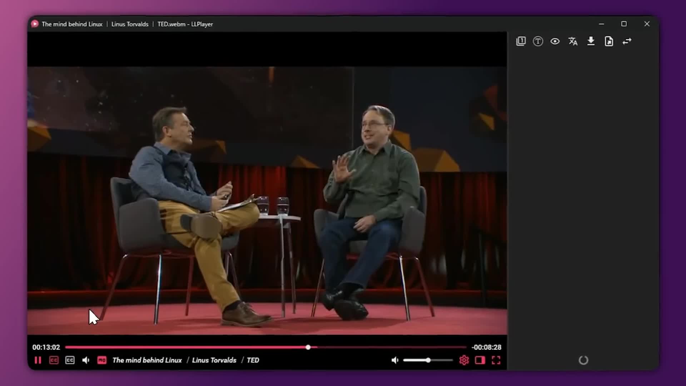Click the remaining time -00:08:28 label
Image resolution: width=686 pixels, height=386 pixels.
click(x=486, y=347)
